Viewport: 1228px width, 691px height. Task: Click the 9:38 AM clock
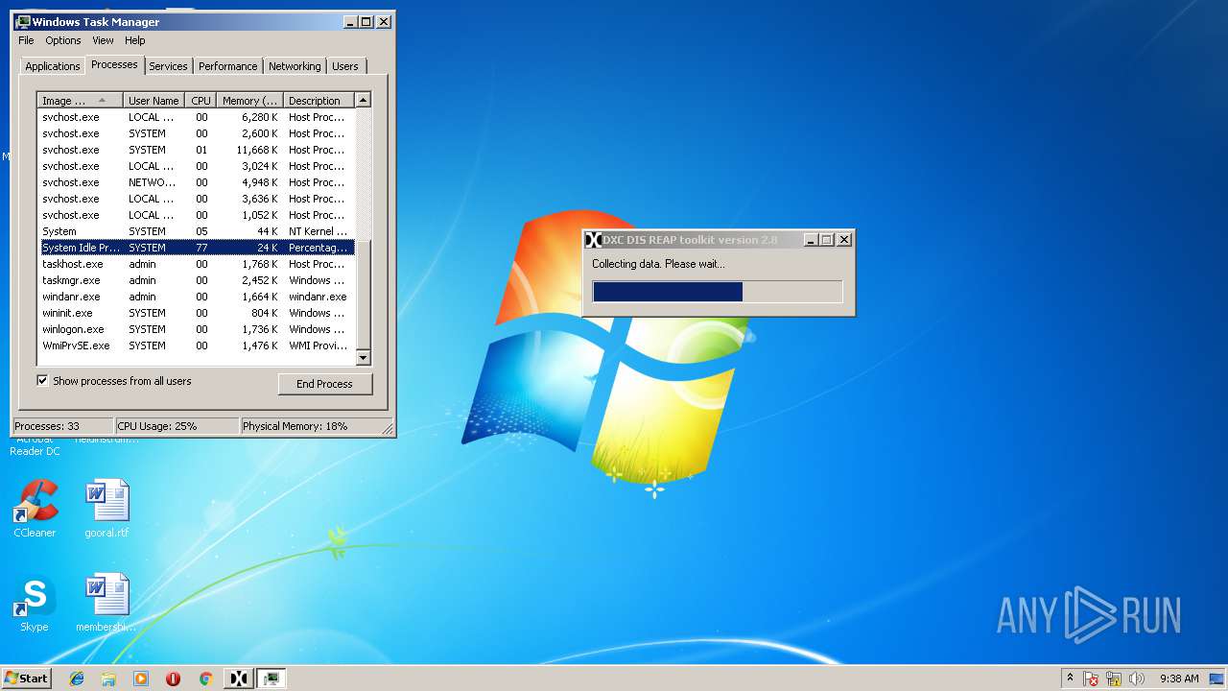(1179, 679)
